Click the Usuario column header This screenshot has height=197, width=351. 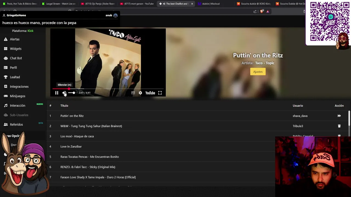(298, 106)
